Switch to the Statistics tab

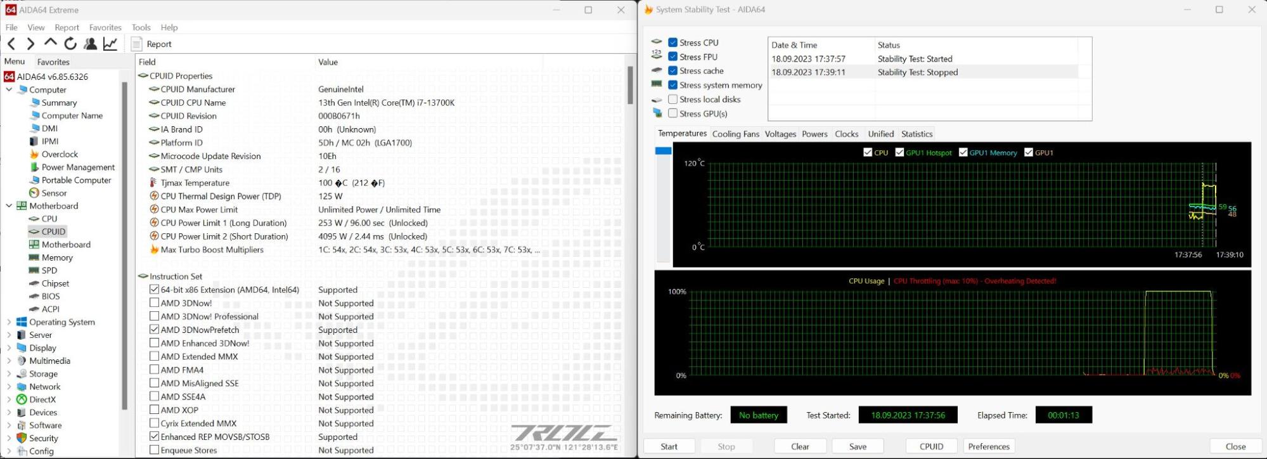916,134
